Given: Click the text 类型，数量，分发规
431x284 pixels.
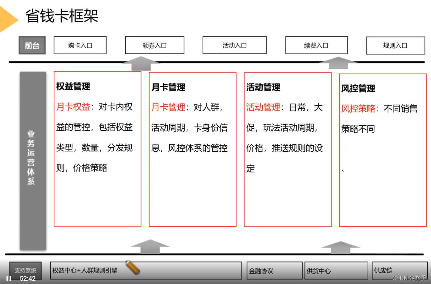Looking at the screenshot, I should 94,148.
